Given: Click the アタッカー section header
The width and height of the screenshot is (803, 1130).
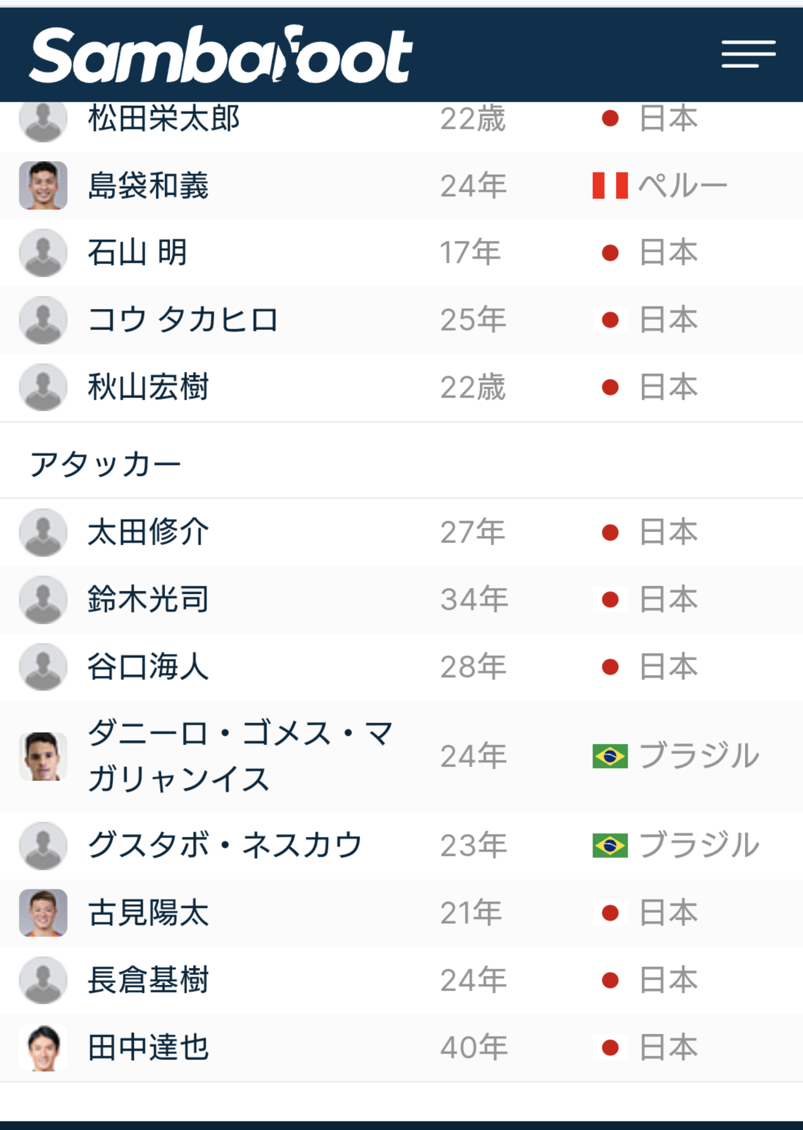Looking at the screenshot, I should coord(106,465).
